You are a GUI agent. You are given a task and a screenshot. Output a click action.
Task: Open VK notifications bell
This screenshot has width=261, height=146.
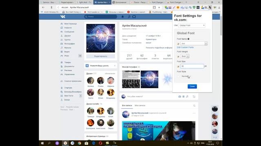(x=122, y=17)
